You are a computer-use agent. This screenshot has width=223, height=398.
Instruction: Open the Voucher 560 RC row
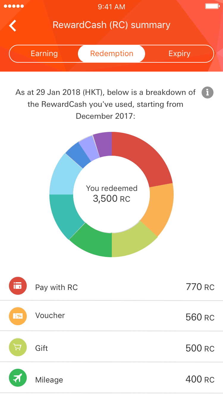(111, 316)
